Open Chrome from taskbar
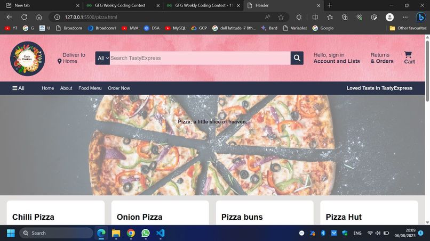 click(131, 233)
